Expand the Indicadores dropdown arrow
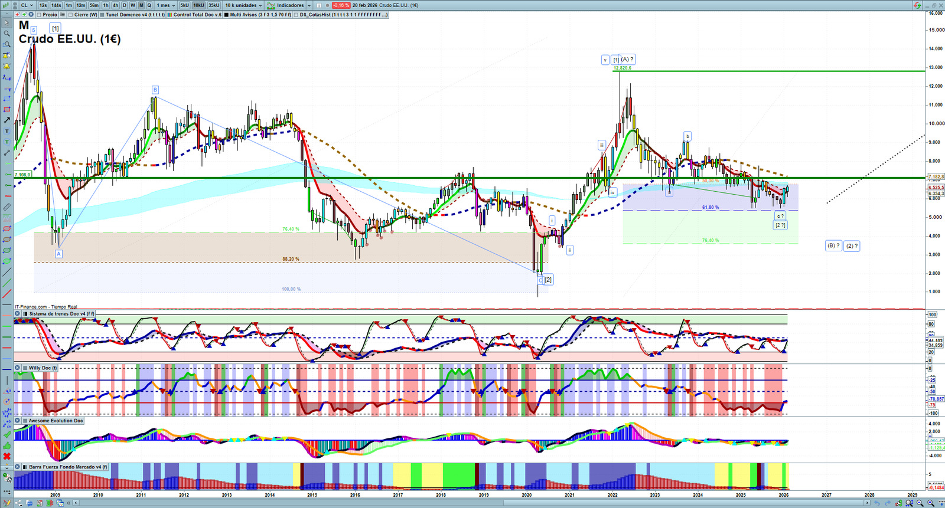This screenshot has height=508, width=945. (309, 5)
